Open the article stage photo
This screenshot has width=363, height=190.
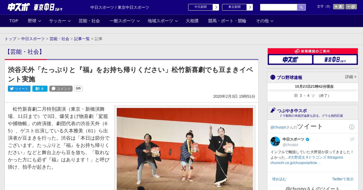click(185, 149)
